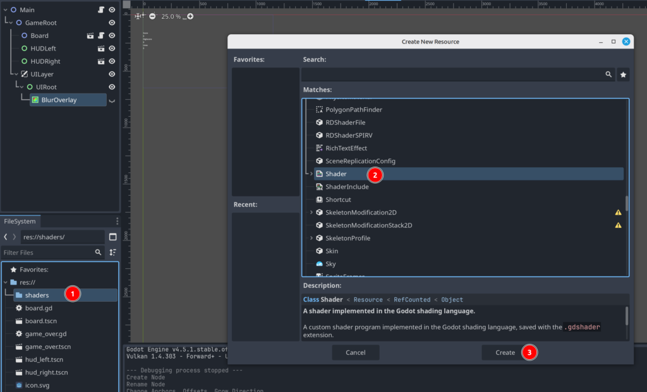Open FileSystem panel three-dot options menu
Screen dimensions: 647x392
[117, 222]
